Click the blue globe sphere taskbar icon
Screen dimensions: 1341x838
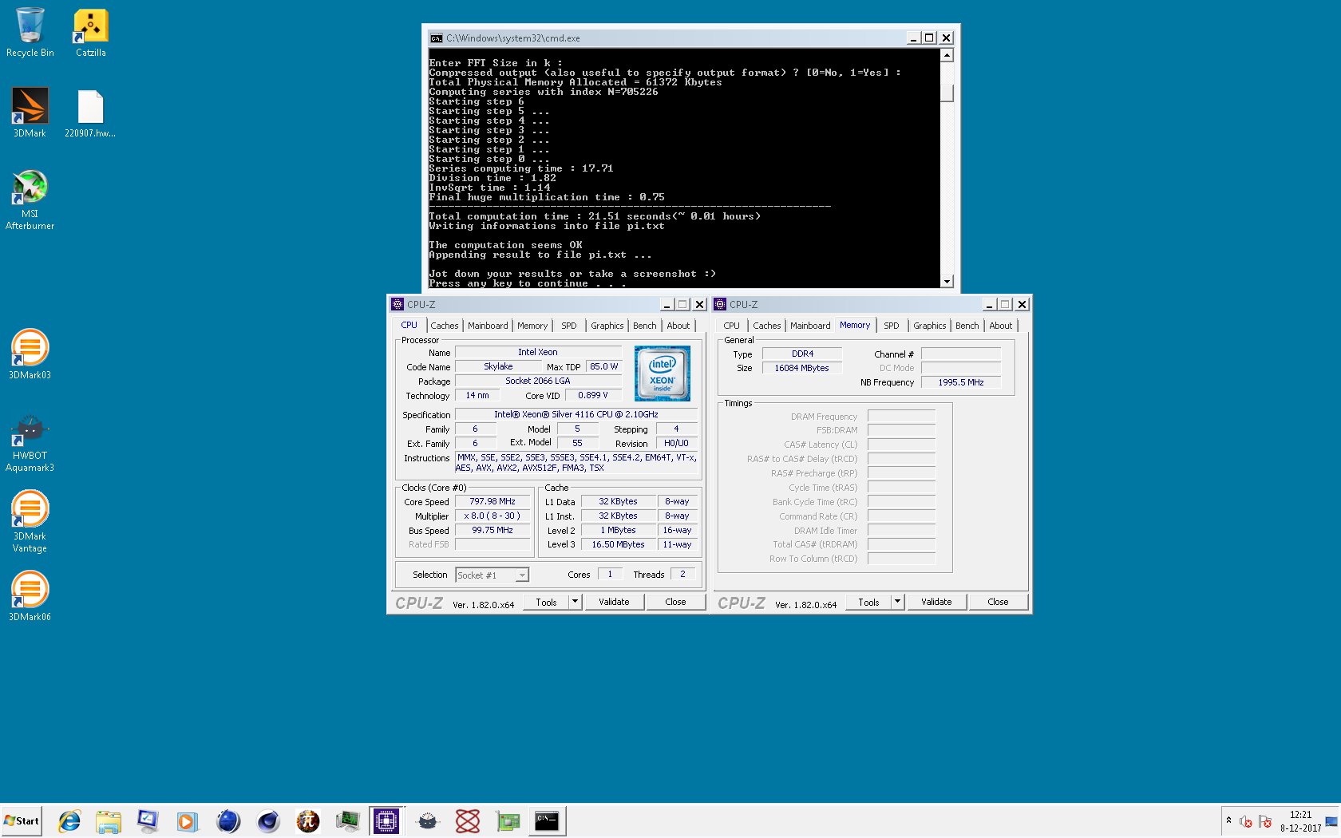228,820
